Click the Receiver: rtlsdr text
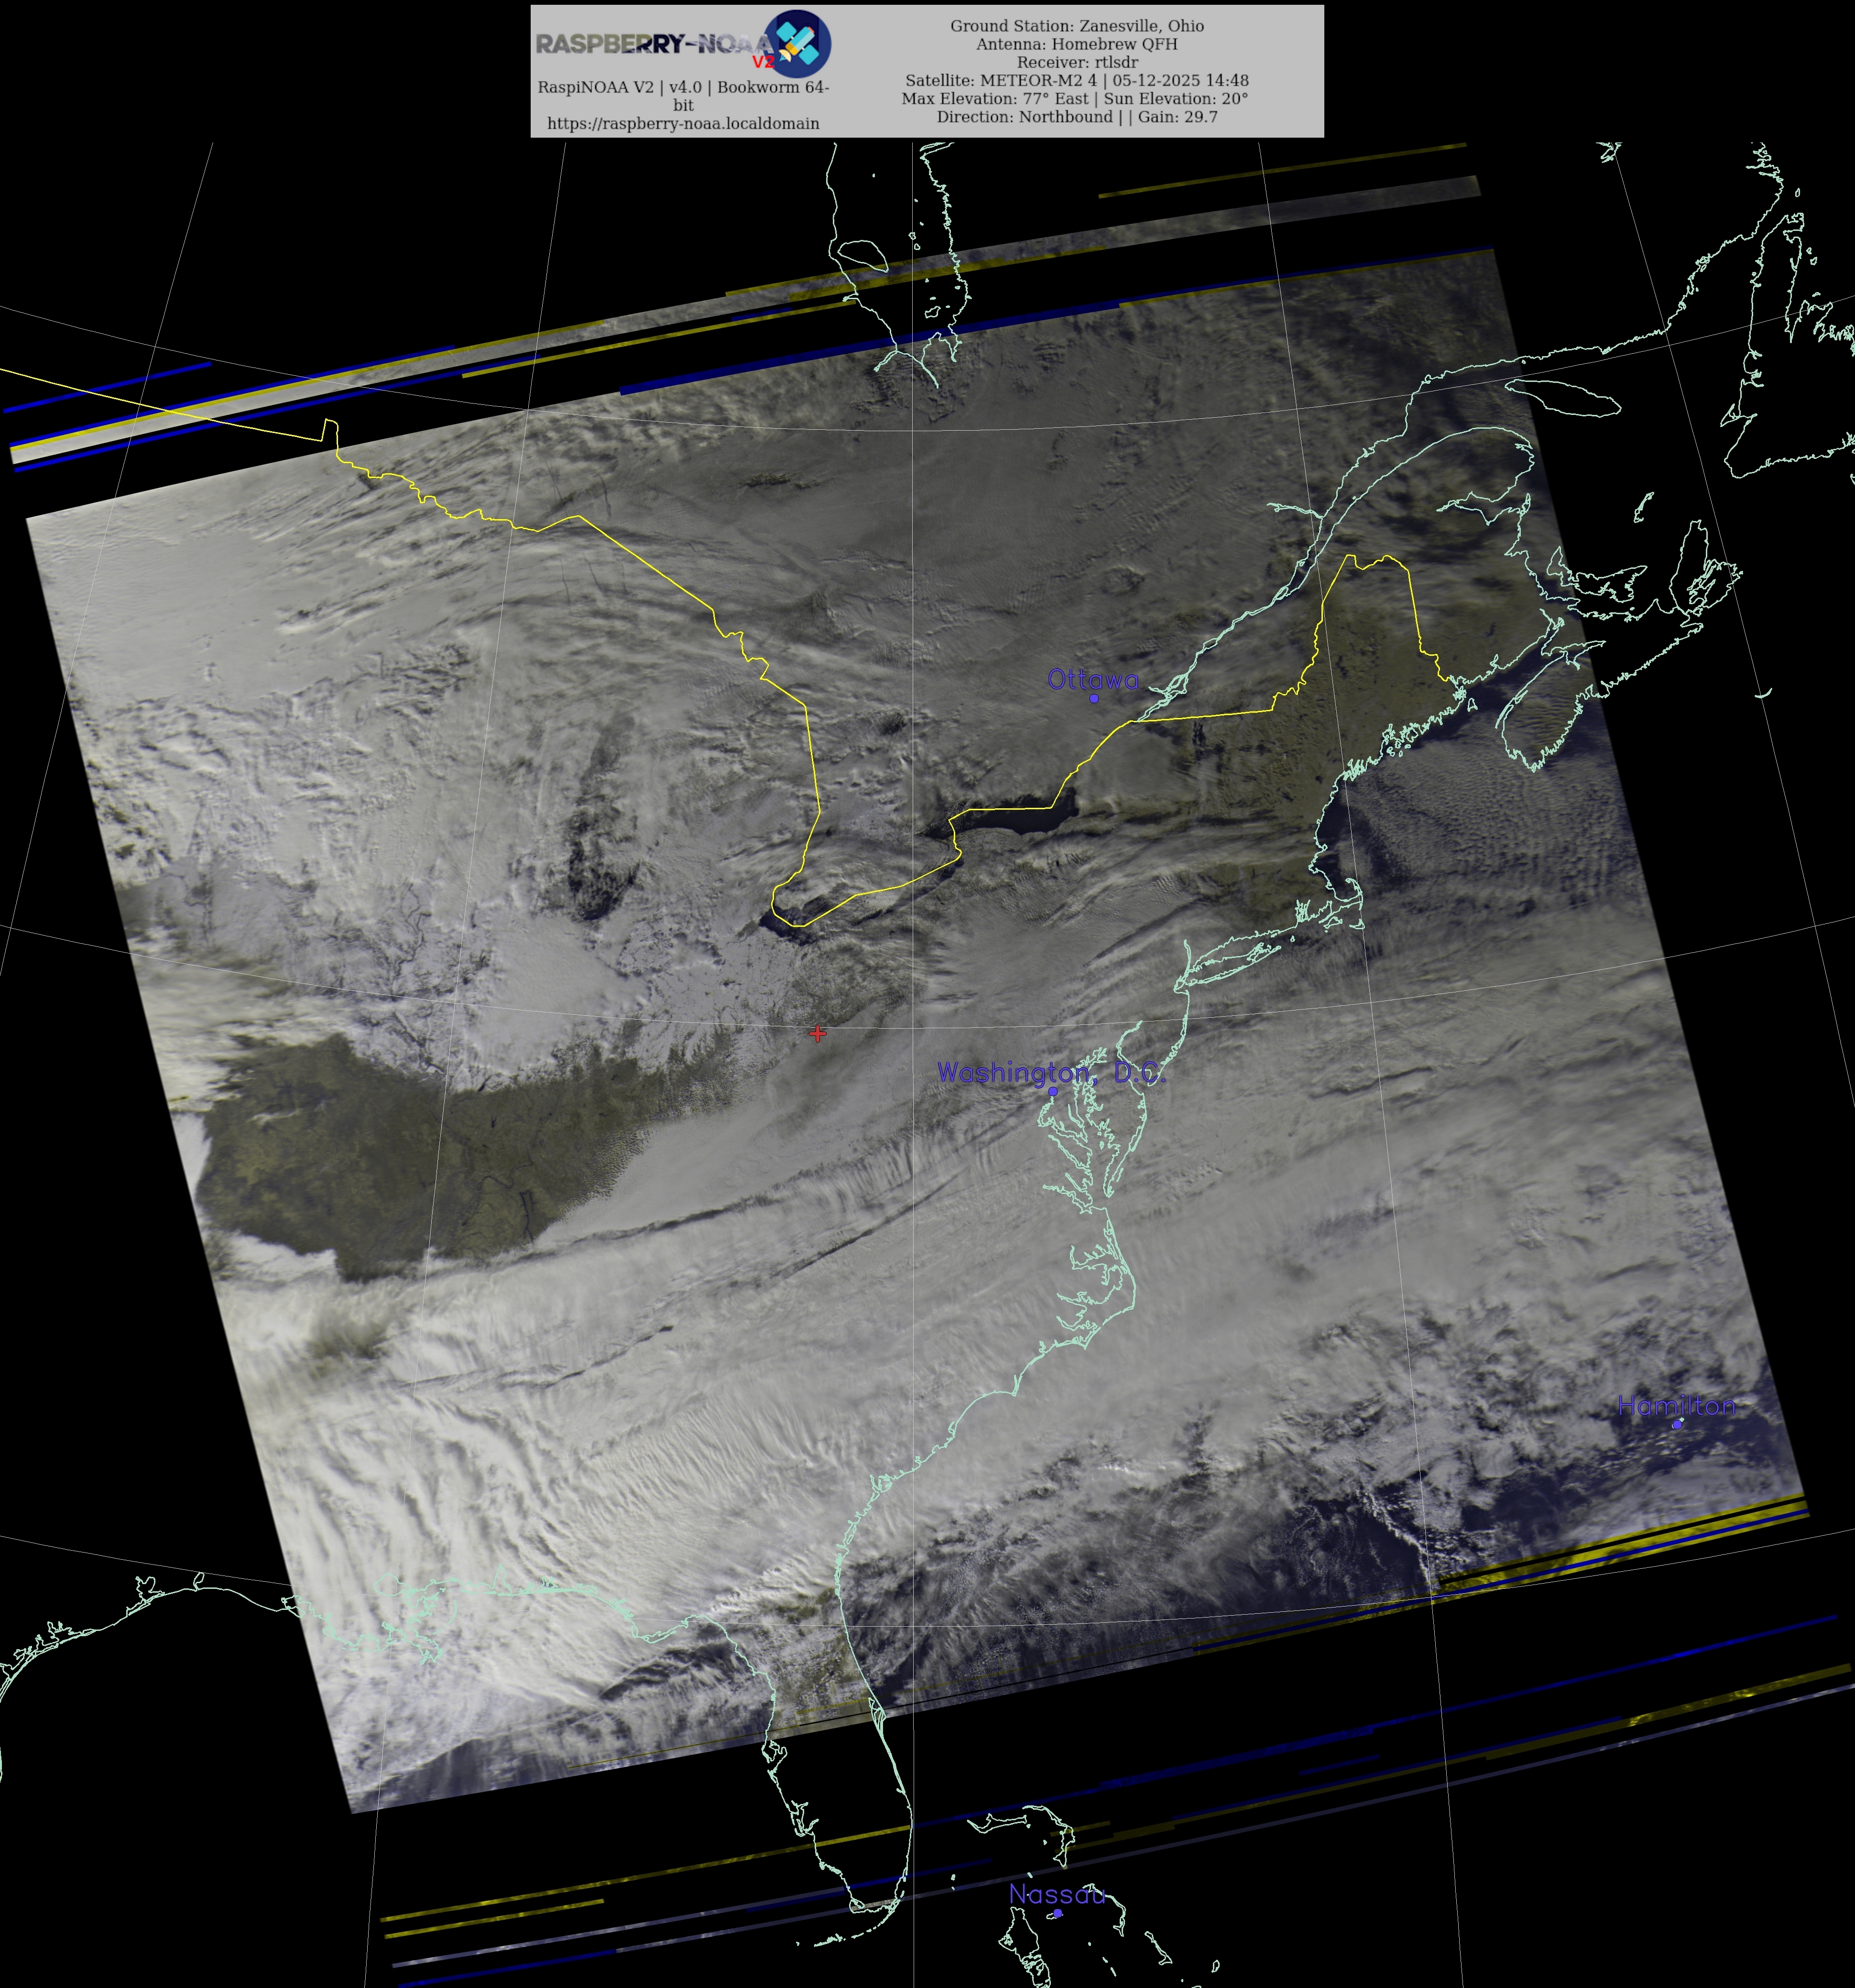This screenshot has height=1988, width=1855. [1076, 62]
